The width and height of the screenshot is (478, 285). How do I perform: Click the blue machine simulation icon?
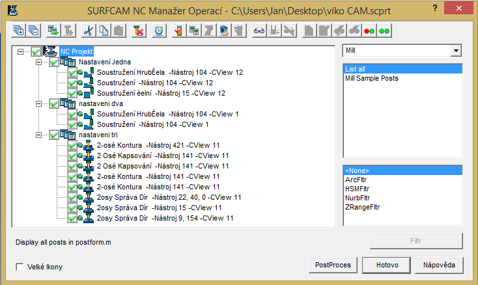point(224,31)
